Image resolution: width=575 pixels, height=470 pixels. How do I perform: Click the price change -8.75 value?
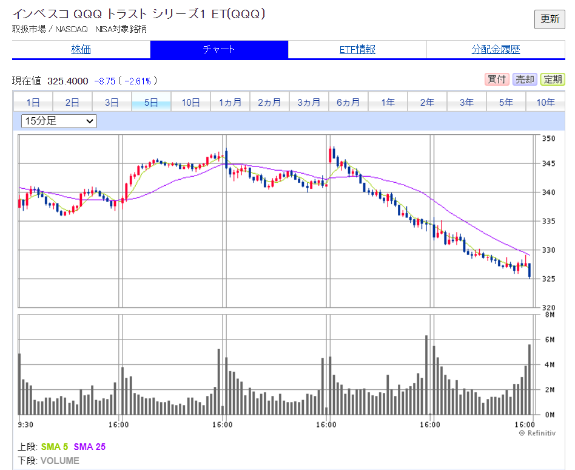click(x=105, y=81)
